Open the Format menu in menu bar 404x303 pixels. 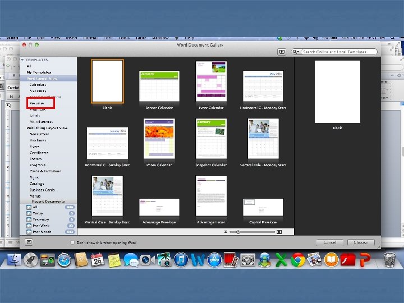(90, 38)
